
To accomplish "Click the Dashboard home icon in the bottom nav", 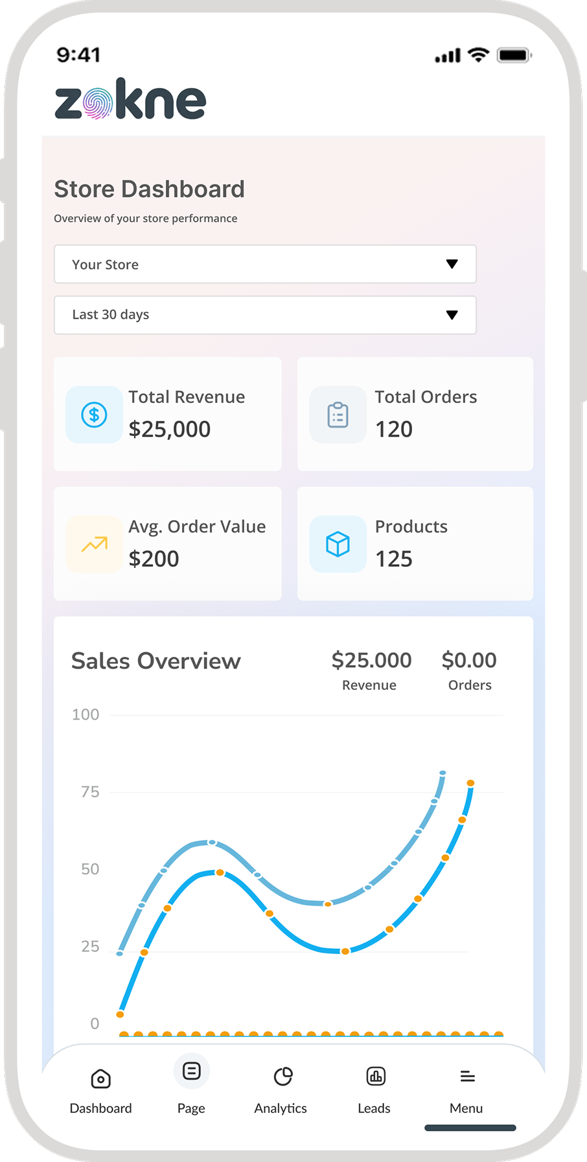I will (100, 1078).
